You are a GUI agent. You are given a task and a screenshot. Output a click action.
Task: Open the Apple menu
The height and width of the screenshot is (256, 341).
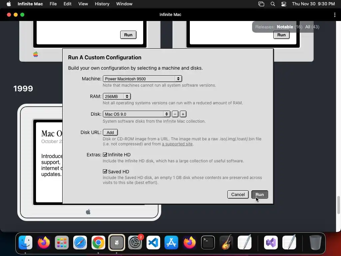[9, 4]
